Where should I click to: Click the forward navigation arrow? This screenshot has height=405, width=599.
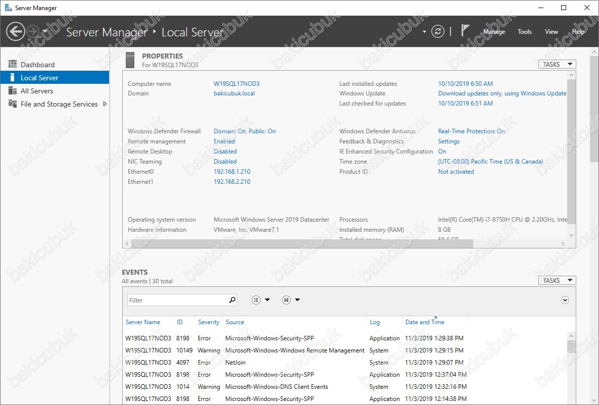pyautogui.click(x=33, y=31)
